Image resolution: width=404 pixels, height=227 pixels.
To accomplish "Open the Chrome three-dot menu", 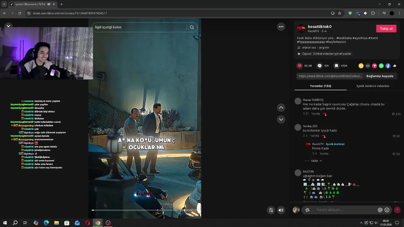I will click(400, 13).
